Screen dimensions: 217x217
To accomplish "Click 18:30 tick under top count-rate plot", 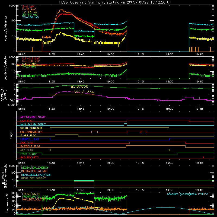I will pos(51,55).
